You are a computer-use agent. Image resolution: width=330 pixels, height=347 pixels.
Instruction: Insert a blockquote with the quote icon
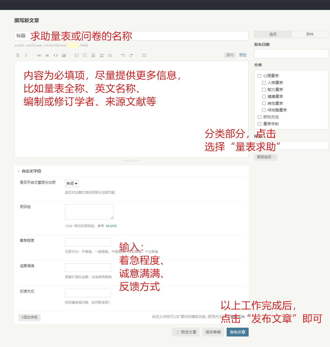[47, 55]
